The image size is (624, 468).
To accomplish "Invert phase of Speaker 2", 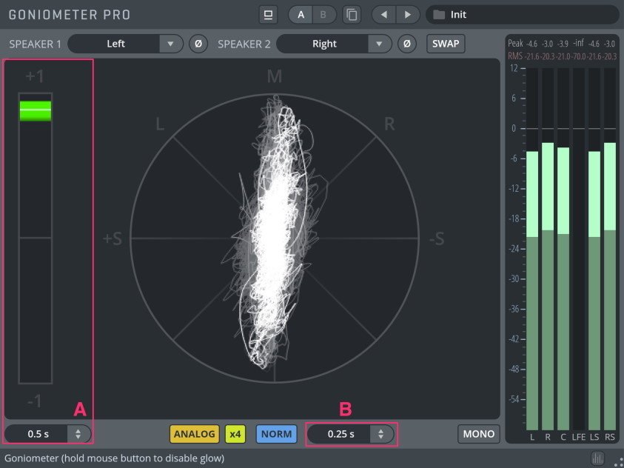I will (x=406, y=44).
